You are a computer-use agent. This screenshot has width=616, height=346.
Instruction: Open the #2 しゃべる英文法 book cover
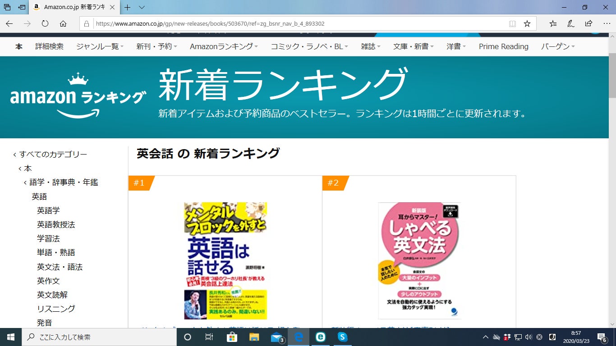click(419, 261)
